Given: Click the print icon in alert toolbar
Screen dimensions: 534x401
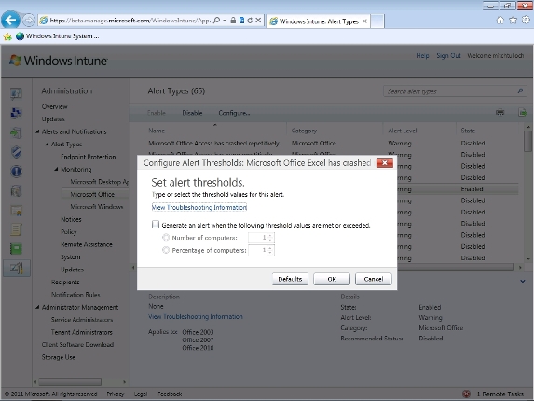Looking at the screenshot, I should pyautogui.click(x=500, y=113).
